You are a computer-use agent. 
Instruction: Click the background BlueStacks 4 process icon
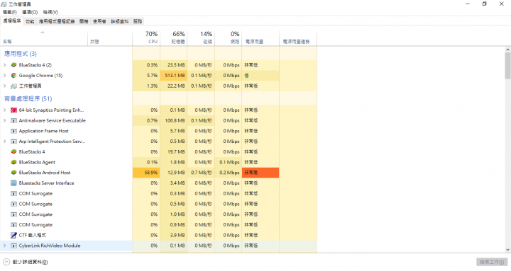(13, 151)
